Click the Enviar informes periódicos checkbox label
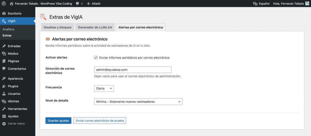Screen dimensions: 311x136 134,58
